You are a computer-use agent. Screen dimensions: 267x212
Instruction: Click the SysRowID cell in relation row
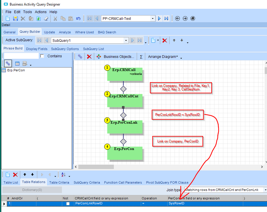(205, 203)
